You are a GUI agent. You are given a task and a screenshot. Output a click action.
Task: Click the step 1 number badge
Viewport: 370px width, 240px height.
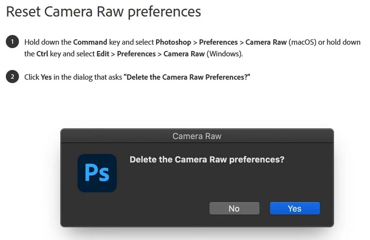(12, 42)
